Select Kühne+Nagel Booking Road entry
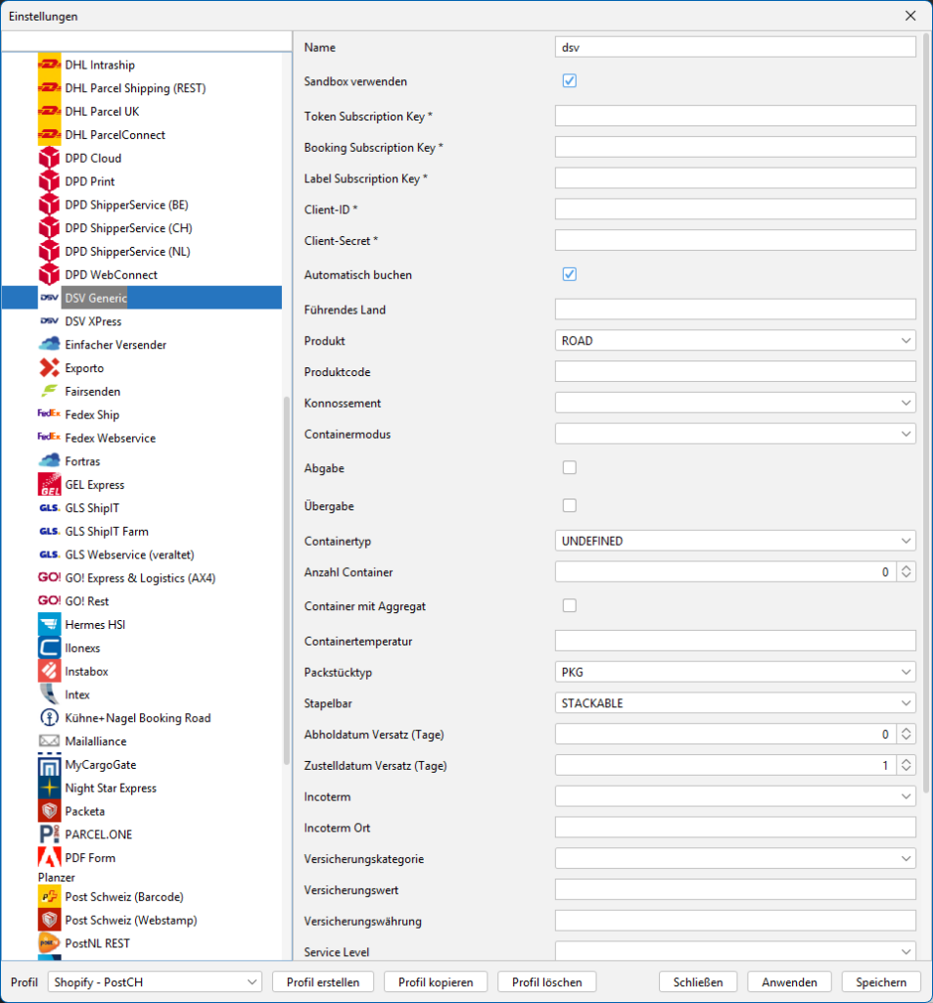The image size is (933, 1003). (x=137, y=718)
